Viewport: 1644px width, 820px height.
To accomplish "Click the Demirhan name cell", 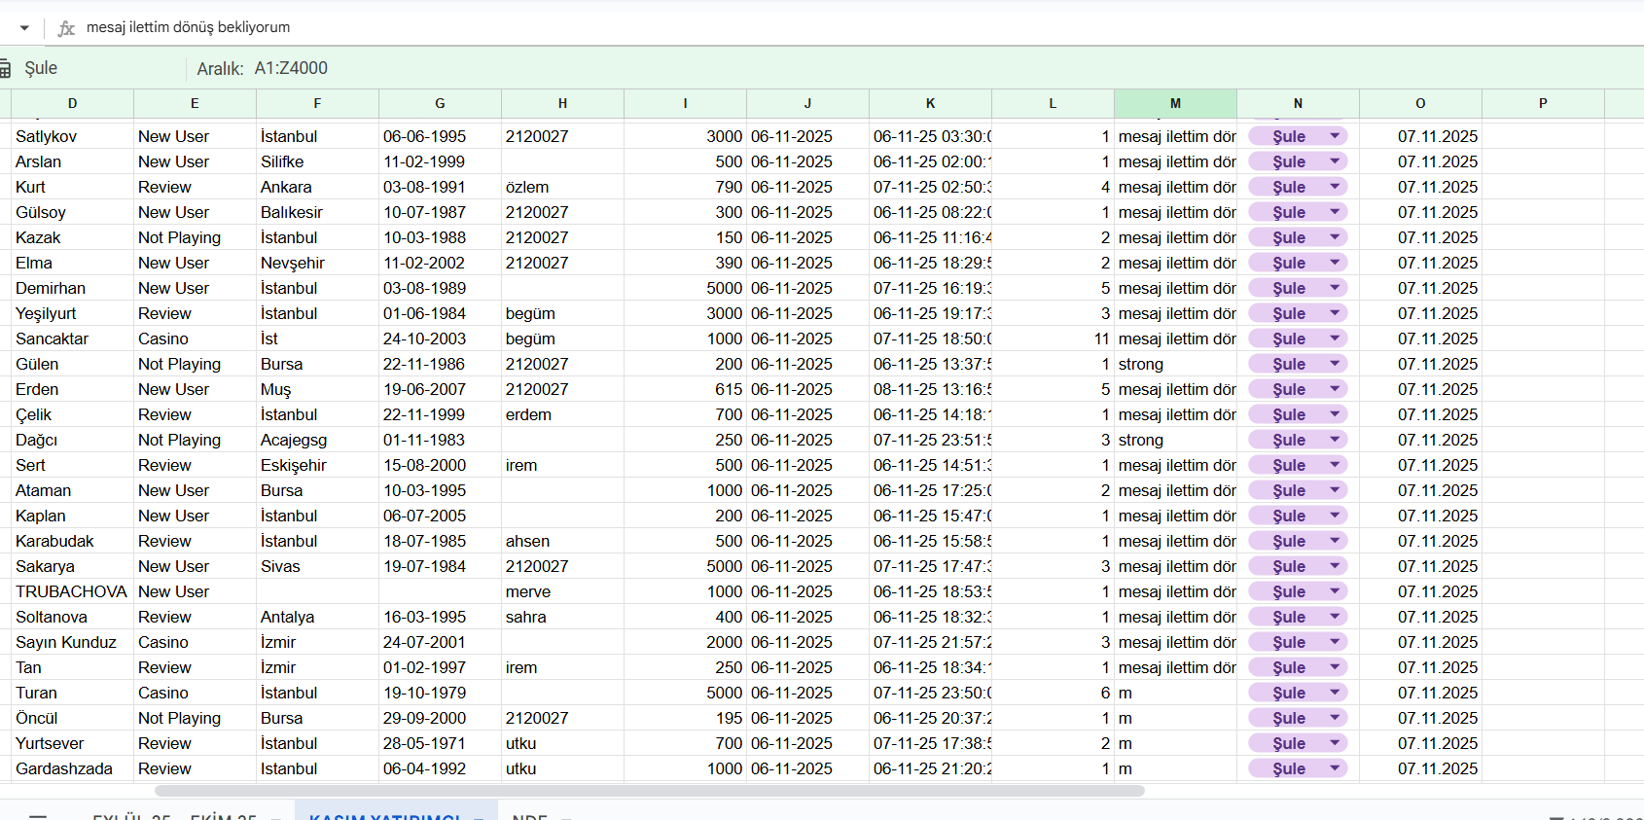I will coord(72,288).
